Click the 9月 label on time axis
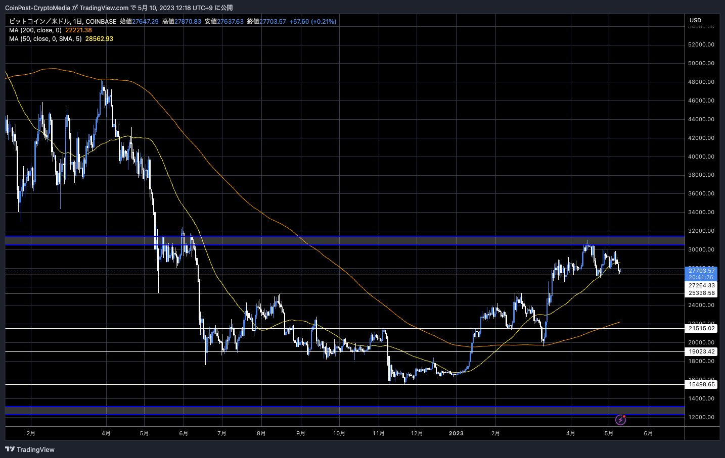Screen dimensions: 725x458 coord(301,433)
